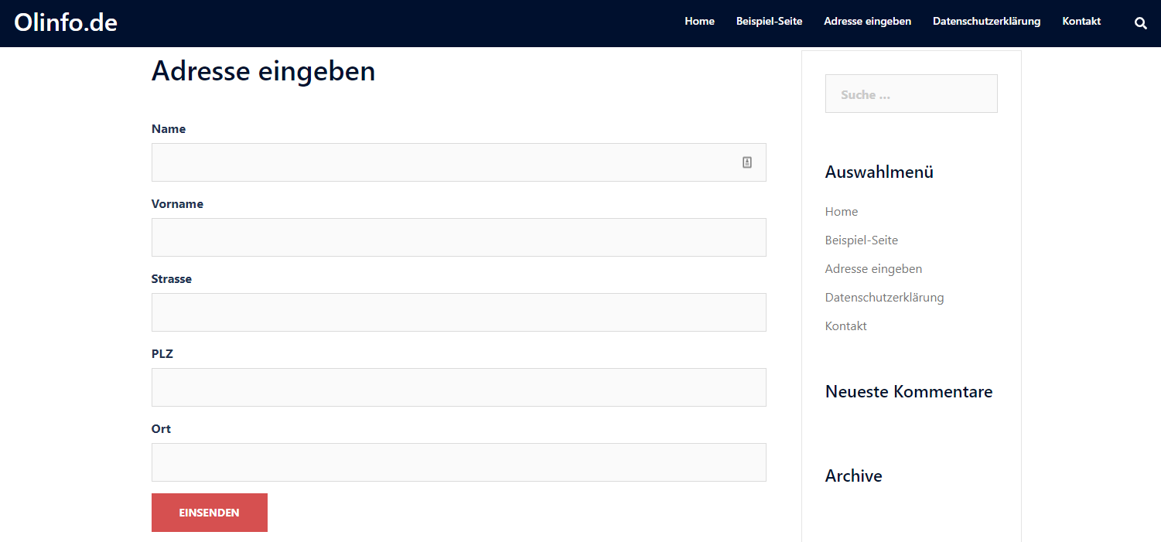1161x542 pixels.
Task: Click the Ort field label
Action: tap(161, 429)
